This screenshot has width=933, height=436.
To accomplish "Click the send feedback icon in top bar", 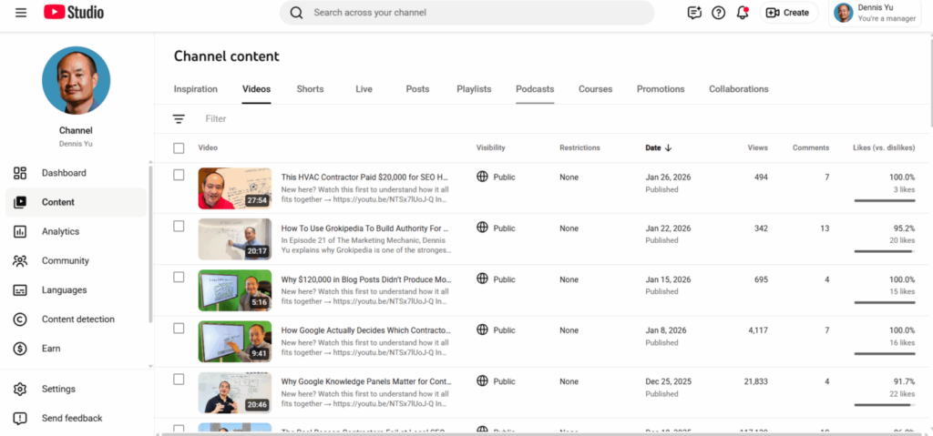I will (695, 13).
